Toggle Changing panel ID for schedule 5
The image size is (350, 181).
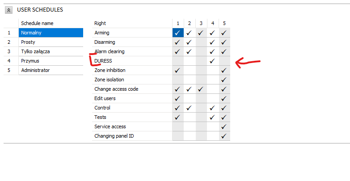pos(224,136)
